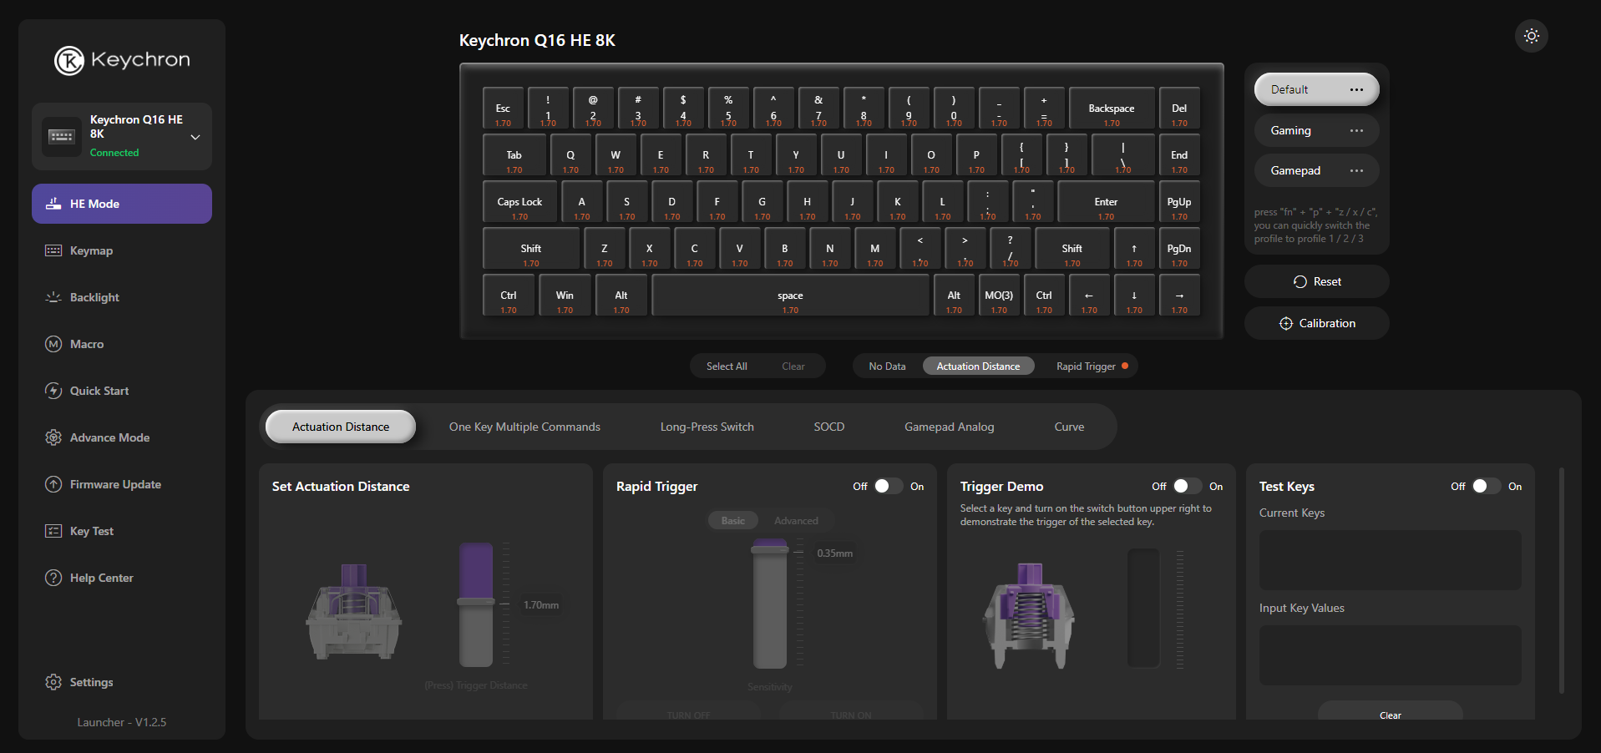Select the MO(3) key on the keyboard
This screenshot has height=753, width=1601.
point(999,296)
